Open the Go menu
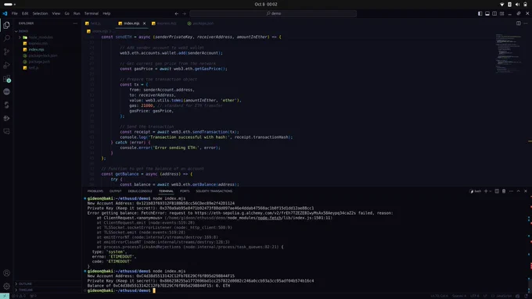532x299 pixels. pyautogui.click(x=66, y=13)
